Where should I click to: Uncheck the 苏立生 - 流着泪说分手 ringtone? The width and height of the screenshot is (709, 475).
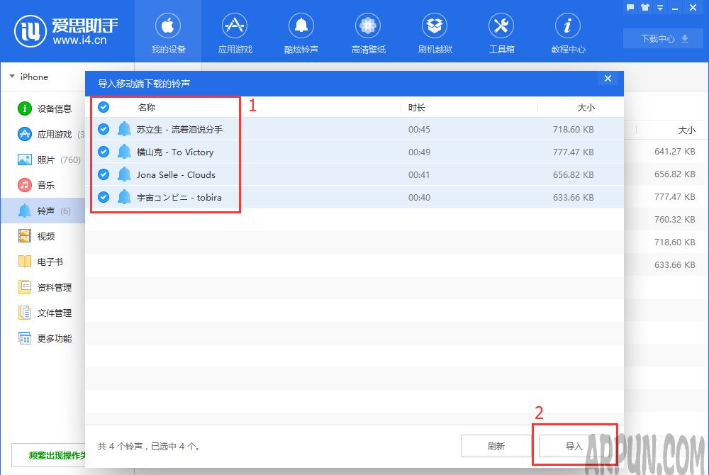pyautogui.click(x=104, y=129)
